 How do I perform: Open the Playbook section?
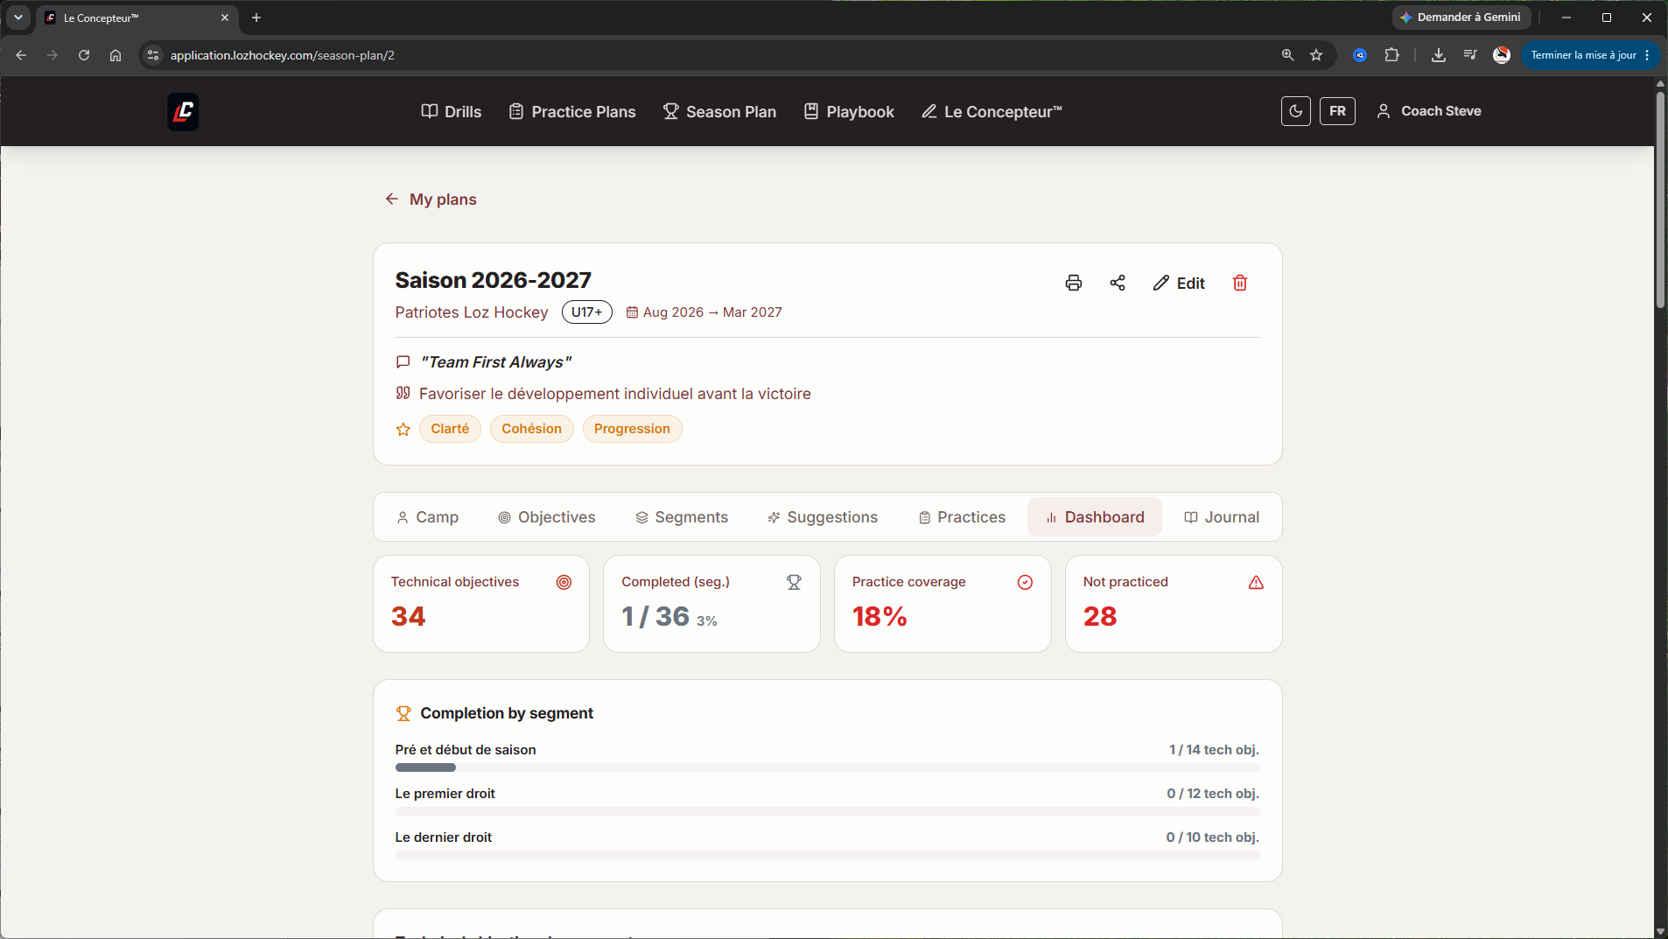(x=849, y=111)
